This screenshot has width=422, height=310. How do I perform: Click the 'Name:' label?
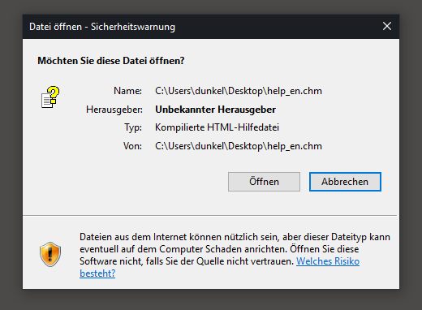(127, 91)
